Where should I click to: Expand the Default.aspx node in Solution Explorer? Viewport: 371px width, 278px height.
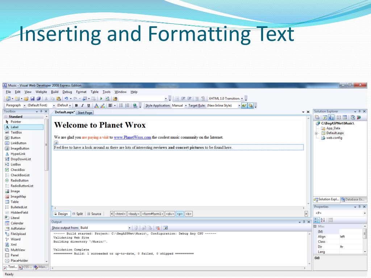(x=316, y=133)
